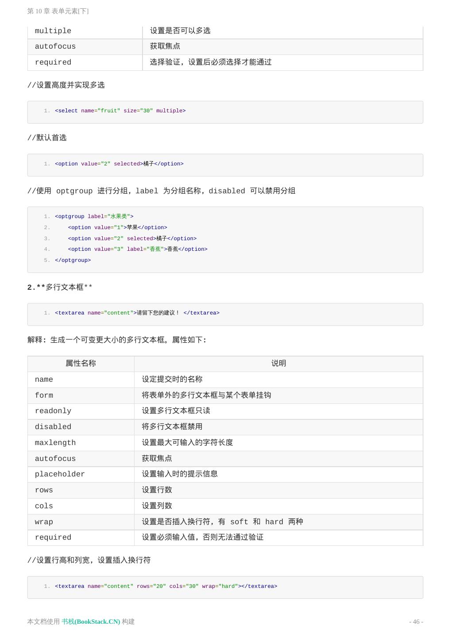The height and width of the screenshot is (637, 451).
Task: Select the readonly attribute table row
Action: [225, 411]
